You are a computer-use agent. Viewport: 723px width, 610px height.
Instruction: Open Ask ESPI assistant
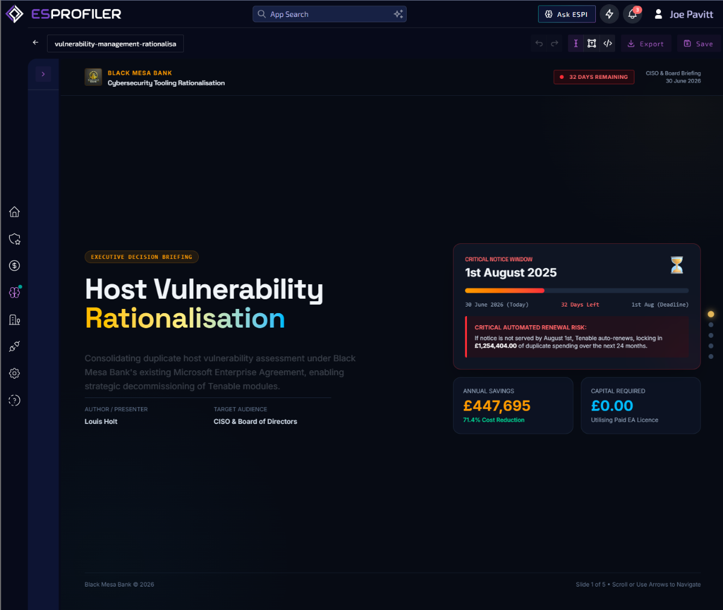tap(566, 14)
